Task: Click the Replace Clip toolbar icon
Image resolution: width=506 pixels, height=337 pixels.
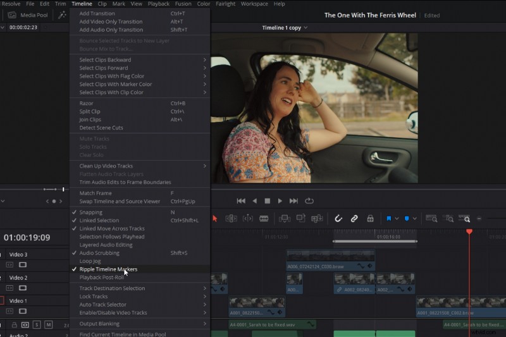Action: [317, 219]
